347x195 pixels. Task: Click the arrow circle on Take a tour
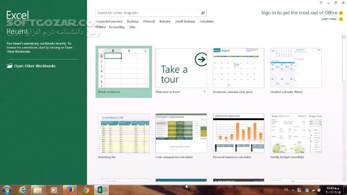pyautogui.click(x=201, y=59)
